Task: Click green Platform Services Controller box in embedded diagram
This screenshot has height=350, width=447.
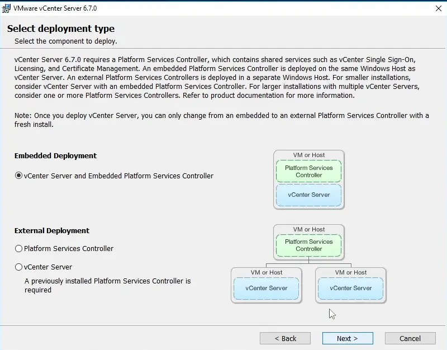Action: [x=308, y=171]
